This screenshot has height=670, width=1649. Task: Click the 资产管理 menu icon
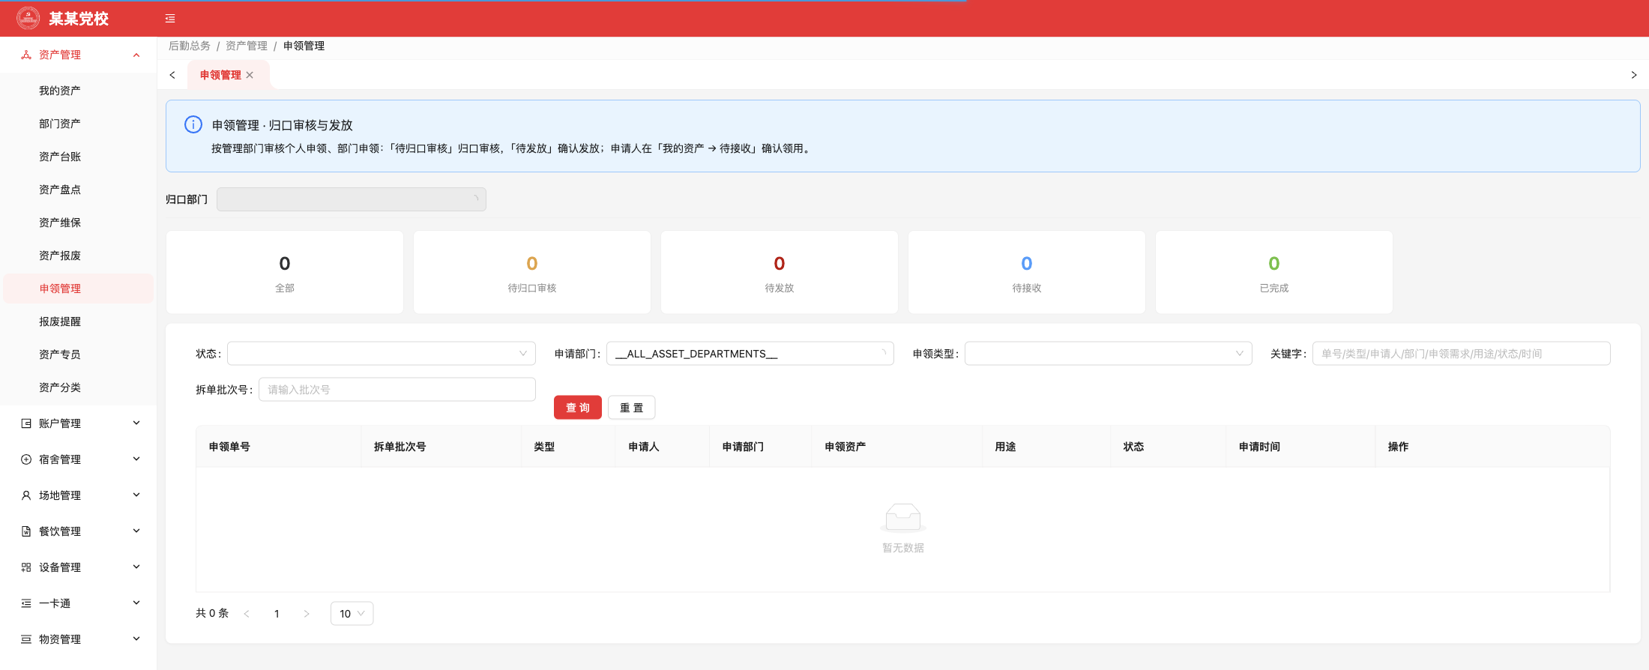tap(26, 55)
